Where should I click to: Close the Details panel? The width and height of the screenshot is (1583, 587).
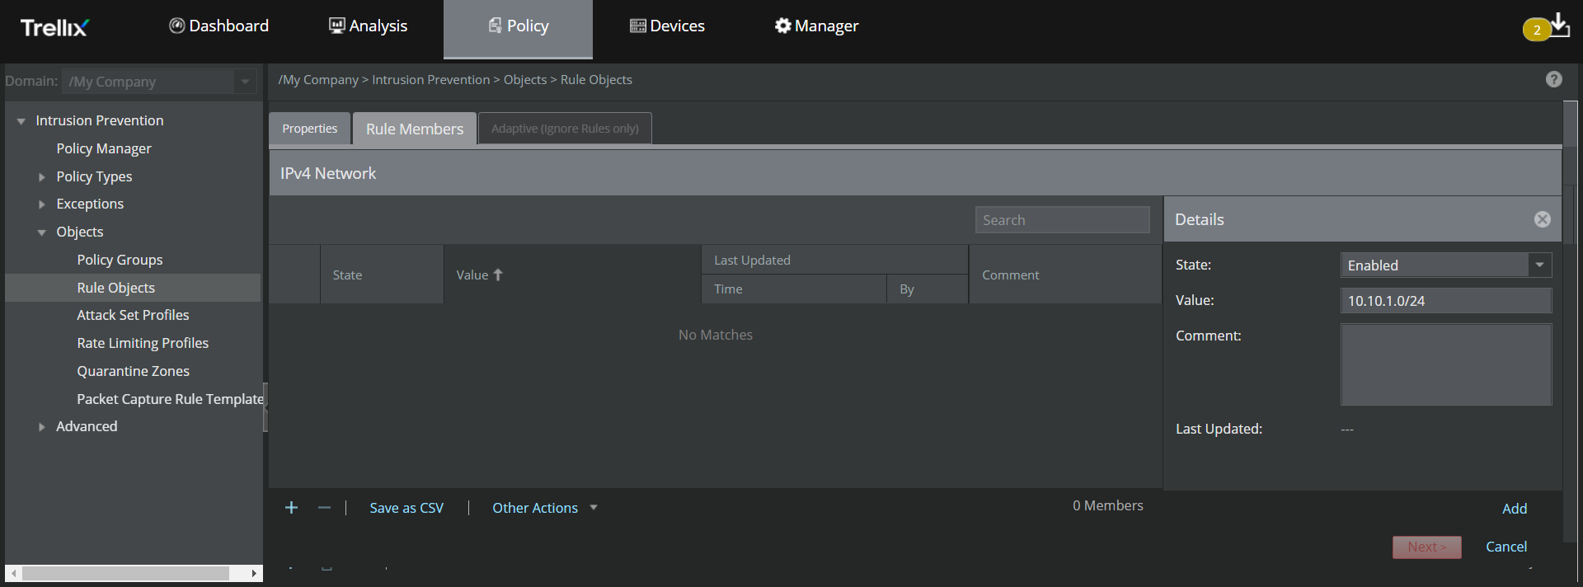pos(1543,219)
